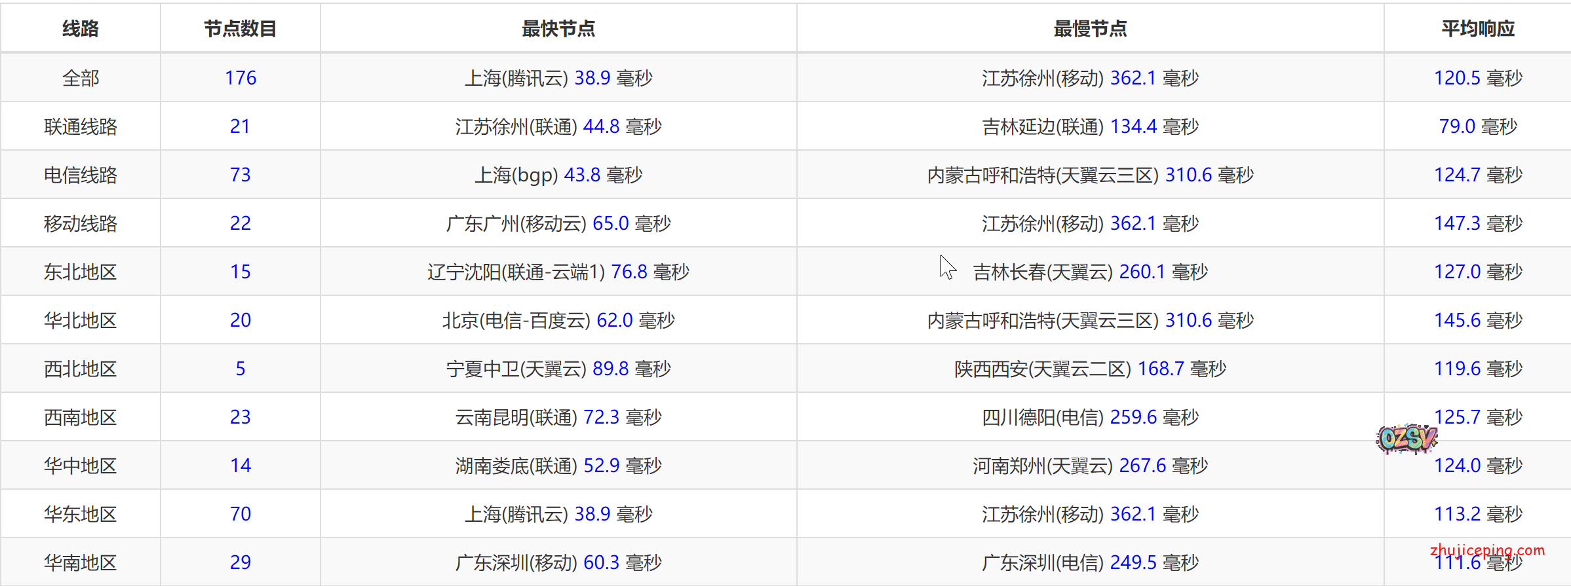The width and height of the screenshot is (1571, 586).
Task: Select the 联通线路 row label
Action: (81, 126)
